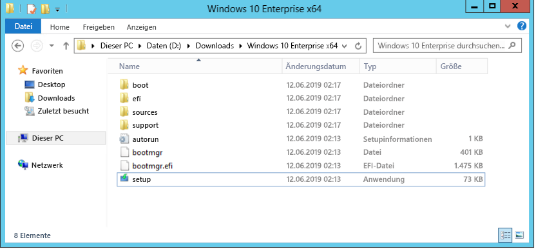Click the Favoriten star icon
The image size is (536, 249).
coord(23,70)
